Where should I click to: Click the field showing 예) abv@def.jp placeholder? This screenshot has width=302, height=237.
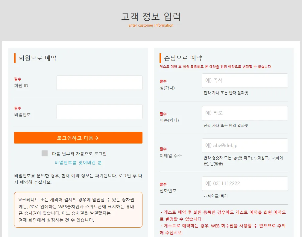[x=245, y=145]
